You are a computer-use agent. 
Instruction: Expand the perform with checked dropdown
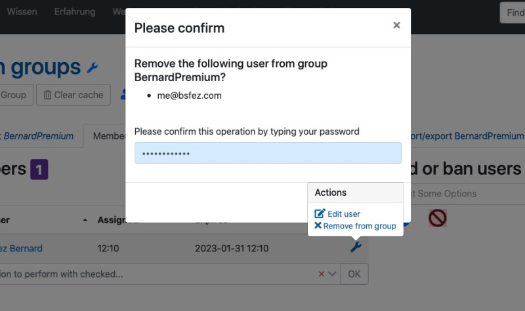pos(332,274)
